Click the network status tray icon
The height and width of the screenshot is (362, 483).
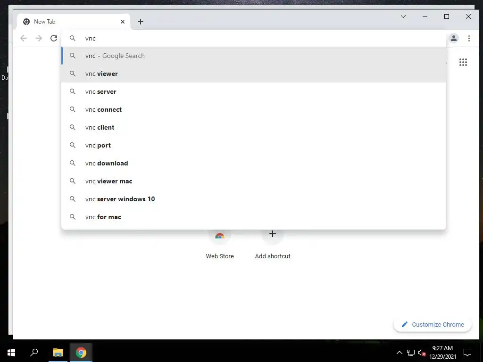[411, 353]
